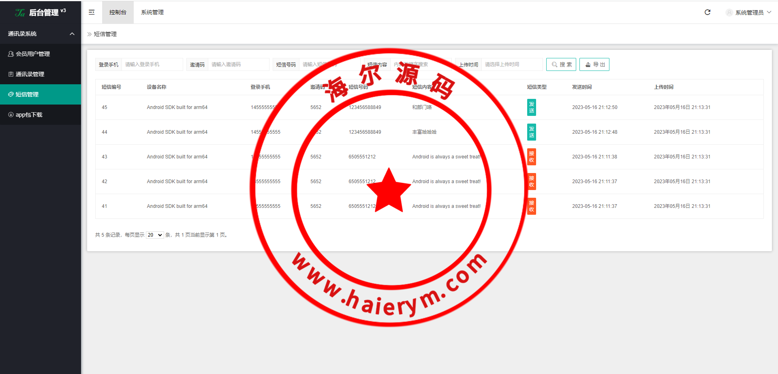
Task: Switch to the 系统管理 tab
Action: [x=152, y=12]
